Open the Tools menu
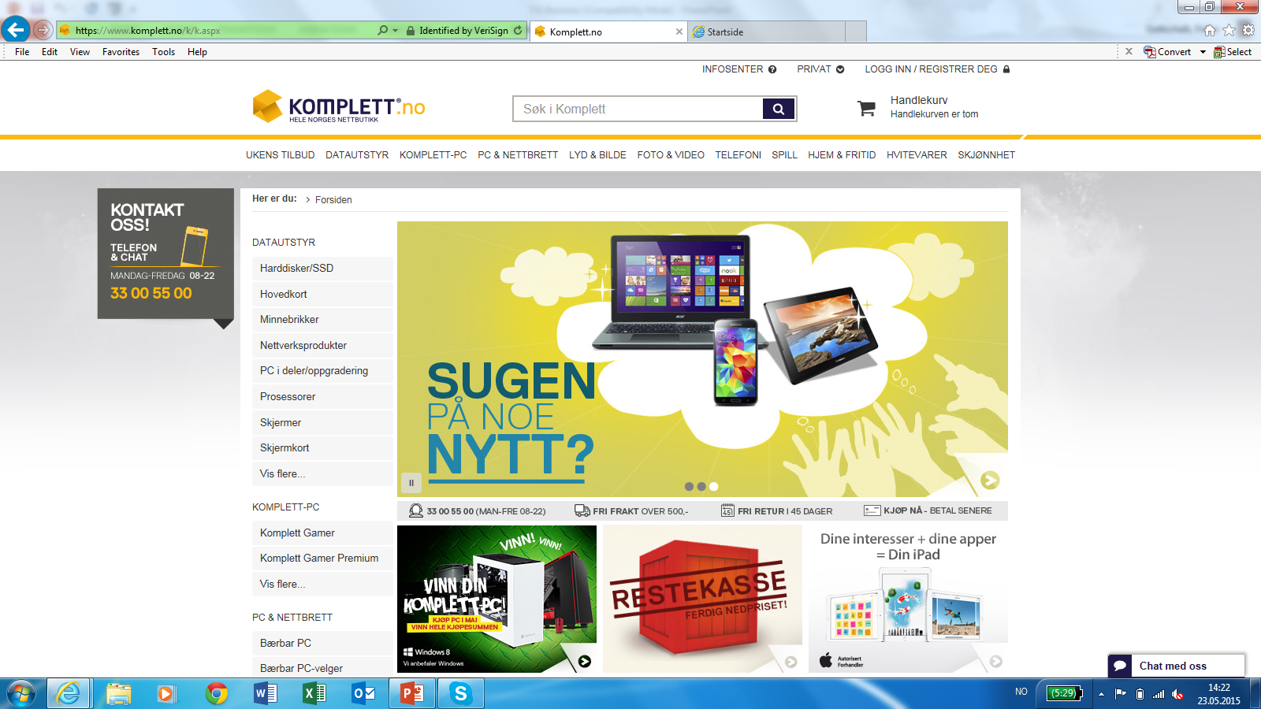The image size is (1261, 709). click(x=164, y=52)
